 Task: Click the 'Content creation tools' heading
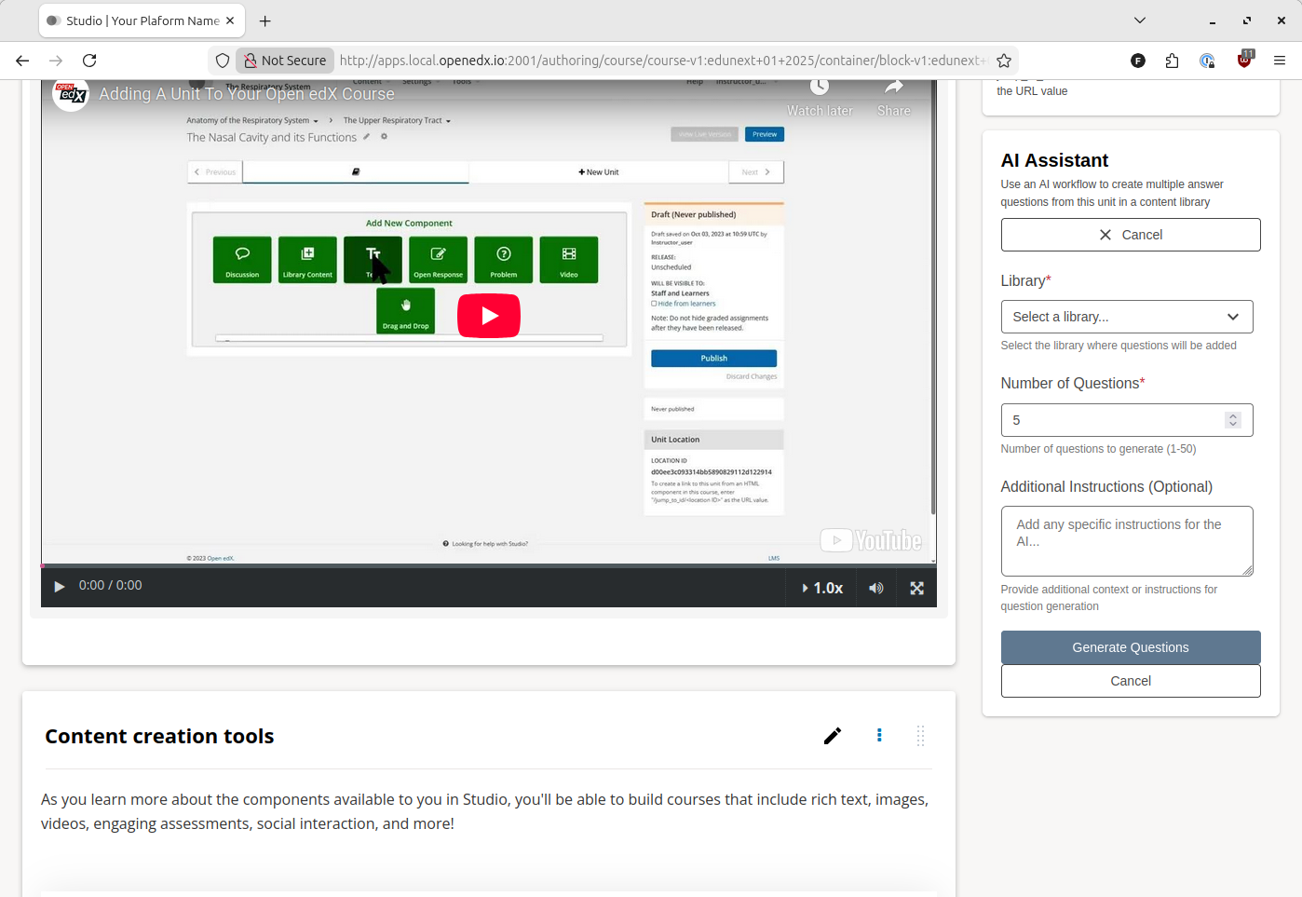tap(159, 736)
